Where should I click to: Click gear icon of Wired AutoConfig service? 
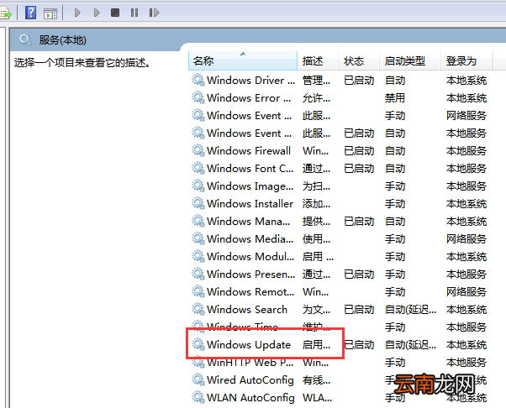coord(198,379)
